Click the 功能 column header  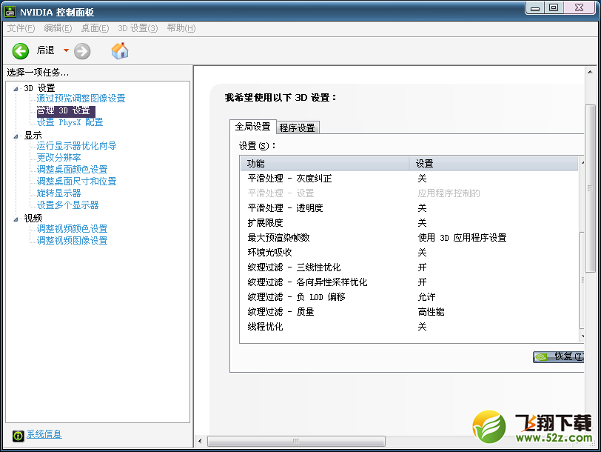pos(325,164)
